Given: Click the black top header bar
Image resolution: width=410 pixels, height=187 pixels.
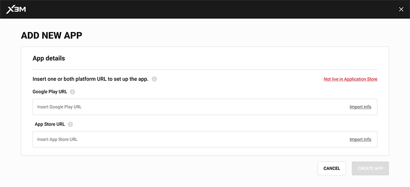Looking at the screenshot, I should pos(205,9).
